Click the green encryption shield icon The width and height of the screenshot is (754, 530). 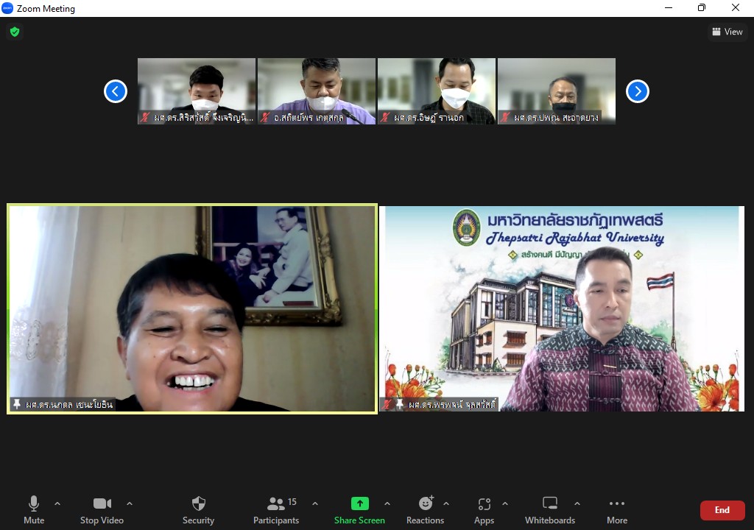click(15, 32)
